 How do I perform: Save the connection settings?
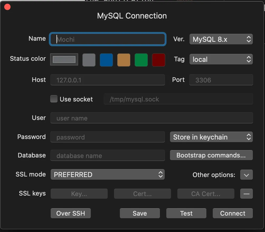(x=140, y=213)
